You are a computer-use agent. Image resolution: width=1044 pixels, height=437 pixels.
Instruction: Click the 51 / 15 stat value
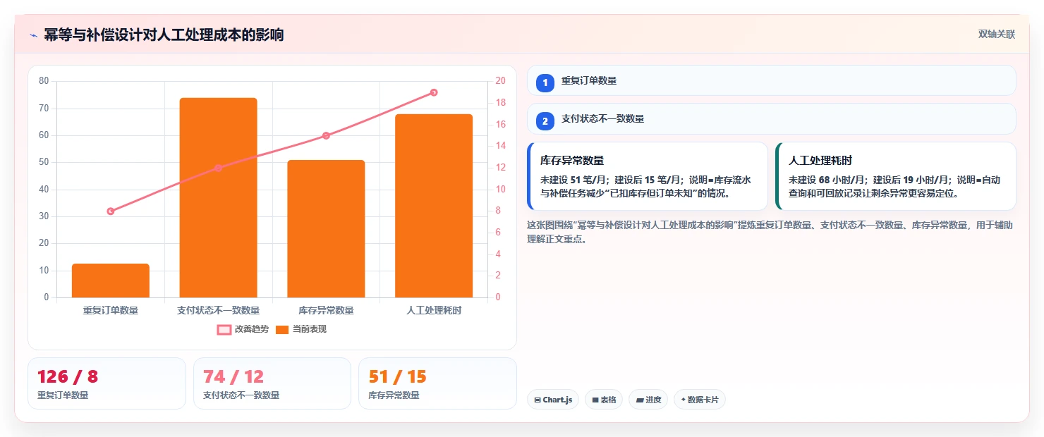point(398,377)
